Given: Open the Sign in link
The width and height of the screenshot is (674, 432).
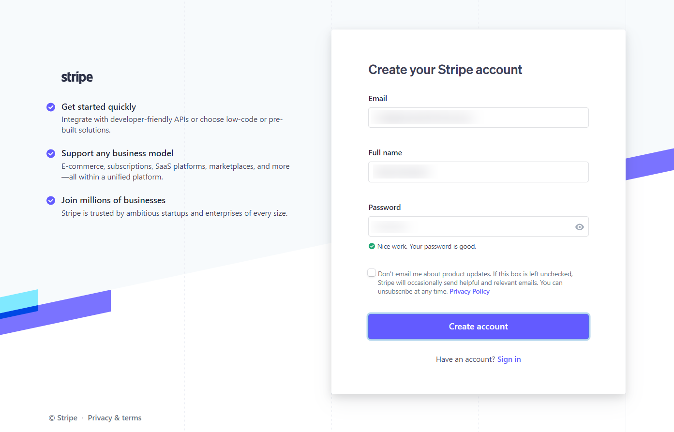Looking at the screenshot, I should [509, 359].
